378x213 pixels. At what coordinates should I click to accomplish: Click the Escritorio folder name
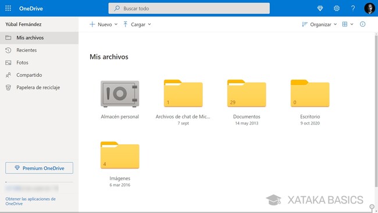click(x=310, y=117)
